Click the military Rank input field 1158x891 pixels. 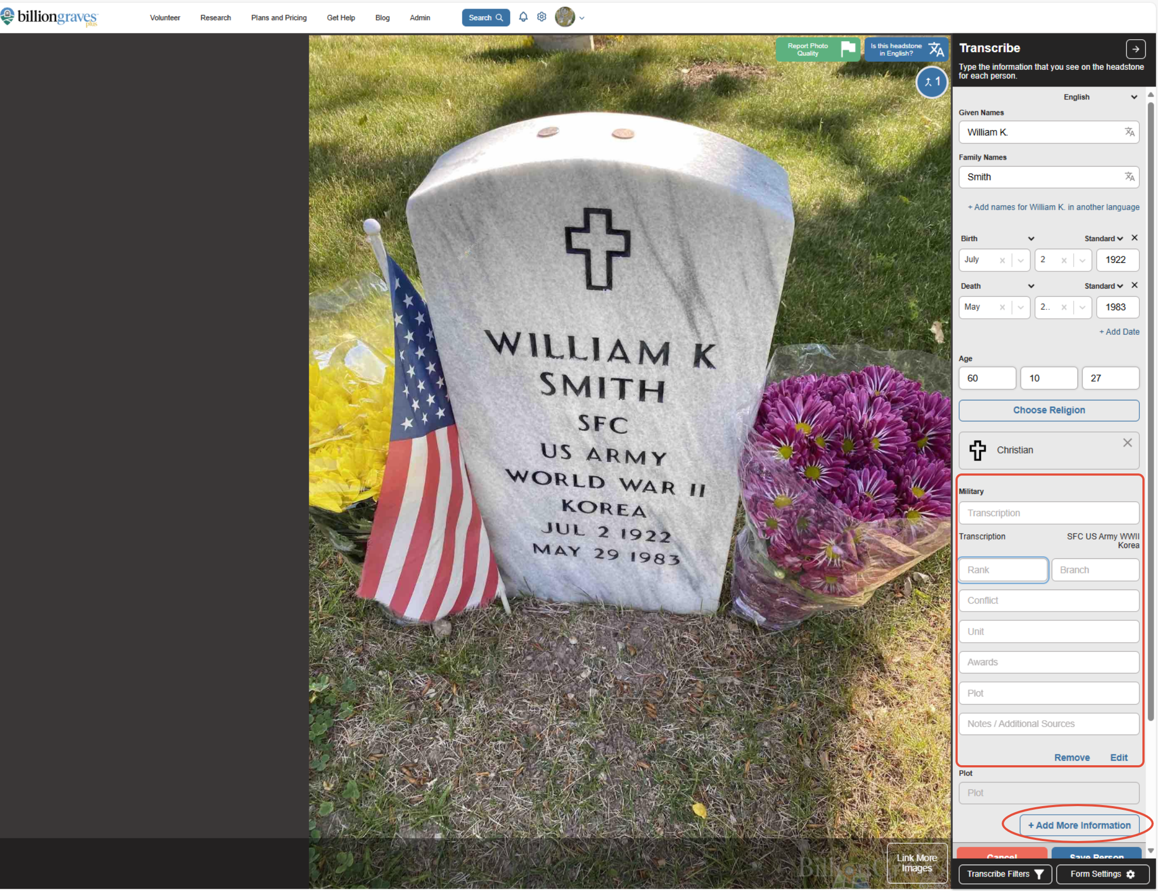[x=1002, y=570]
